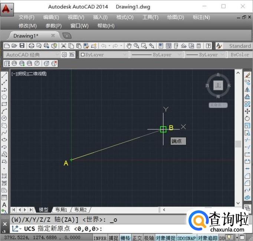Screen dimensions: 253x241
Task: Select the Polygon draw tool
Action: click(4, 97)
